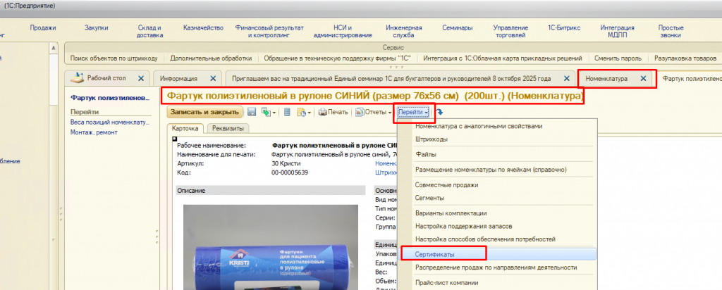Open Монтаж, ремонт navigation link
The width and height of the screenshot is (722, 290).
coord(94,132)
